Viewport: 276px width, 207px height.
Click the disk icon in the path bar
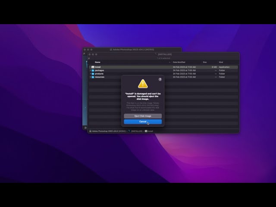tap(91, 131)
